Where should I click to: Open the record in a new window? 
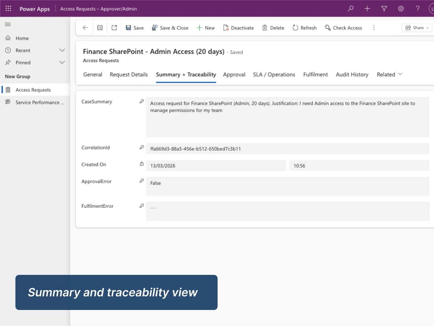pyautogui.click(x=114, y=27)
